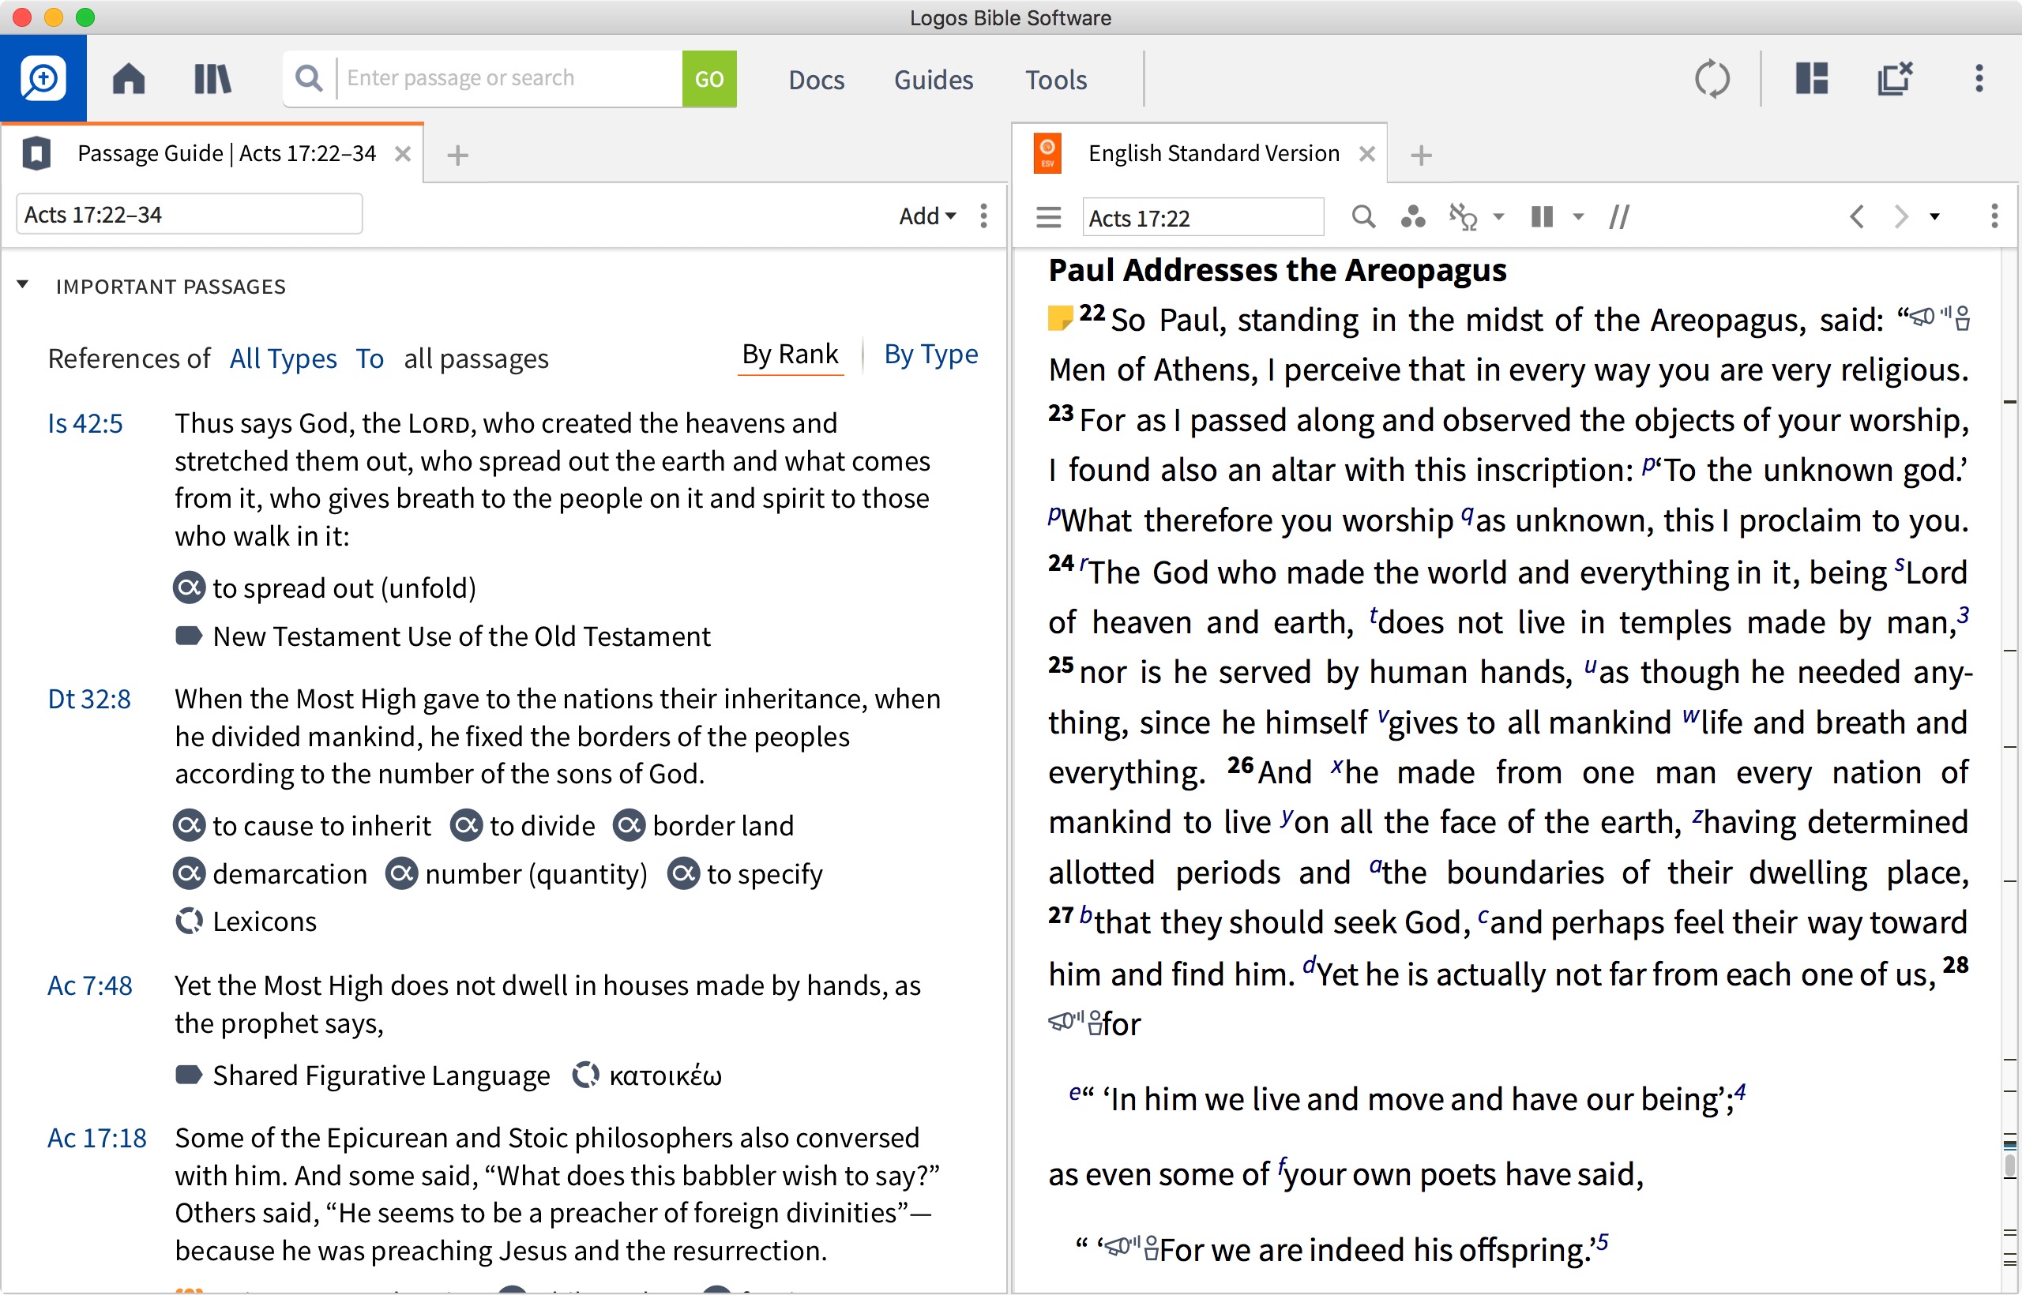Viewport: 2022px width, 1295px height.
Task: Focus the command search box
Action: [509, 78]
